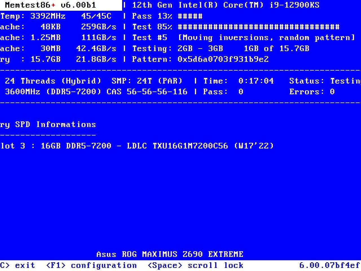The image size is (361, 271).
Task: Click the Errors: 0 counter
Action: [x=312, y=92]
